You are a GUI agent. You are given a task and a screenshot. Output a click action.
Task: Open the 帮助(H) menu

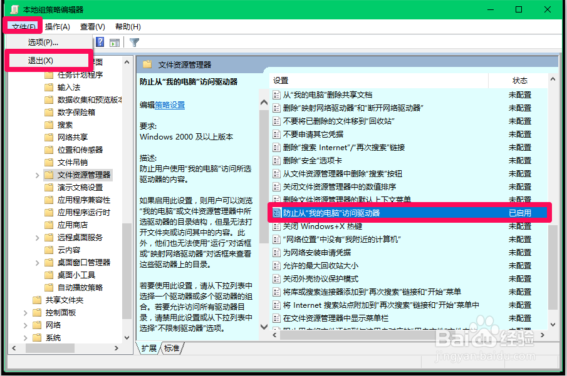tap(128, 27)
